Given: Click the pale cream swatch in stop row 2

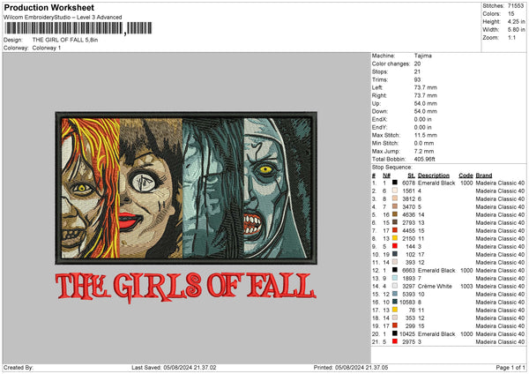Looking at the screenshot, I should tap(395, 191).
